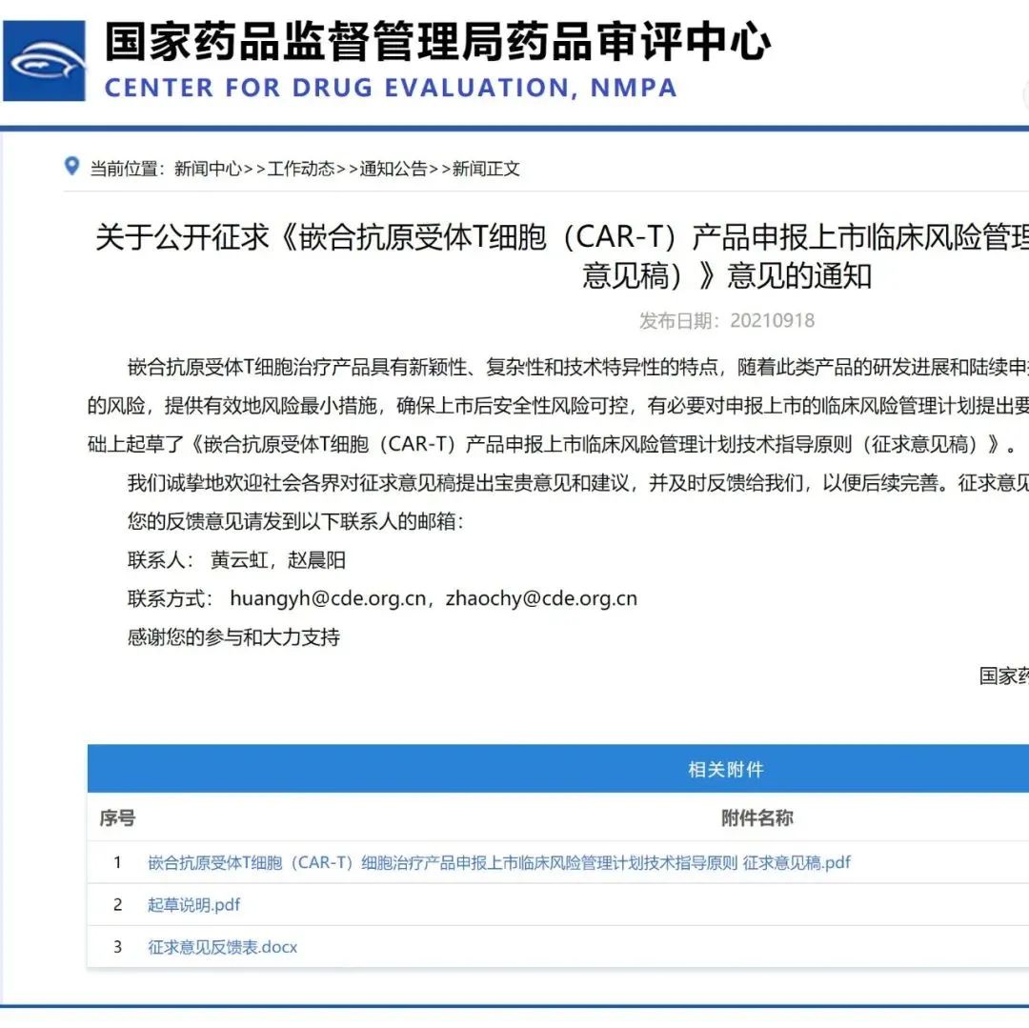The image size is (1029, 1028).
Task: Click the 相关附件 header bar
Action: coord(557,769)
